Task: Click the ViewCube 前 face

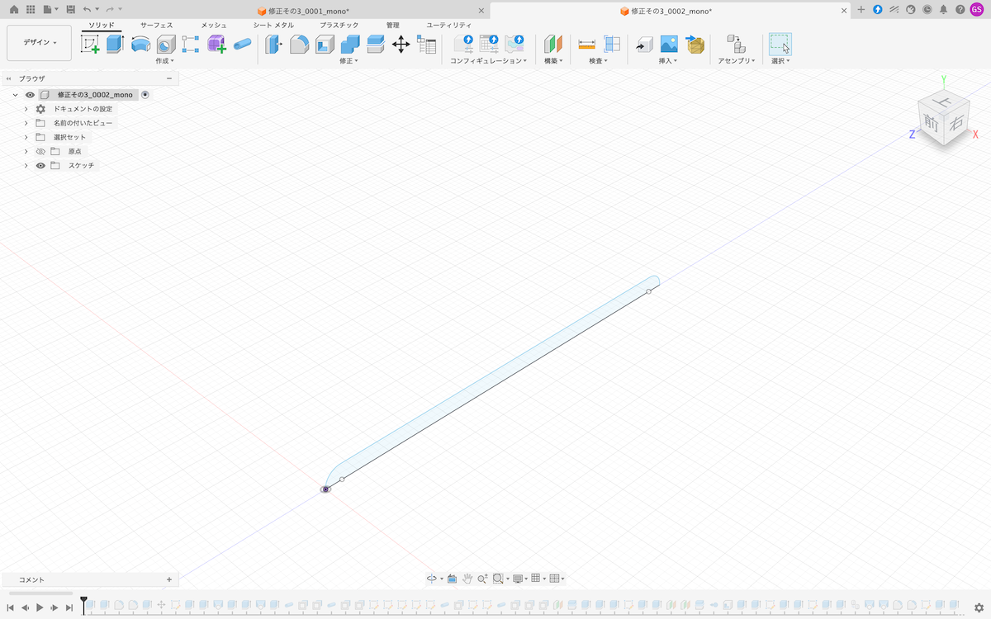Action: pyautogui.click(x=932, y=124)
